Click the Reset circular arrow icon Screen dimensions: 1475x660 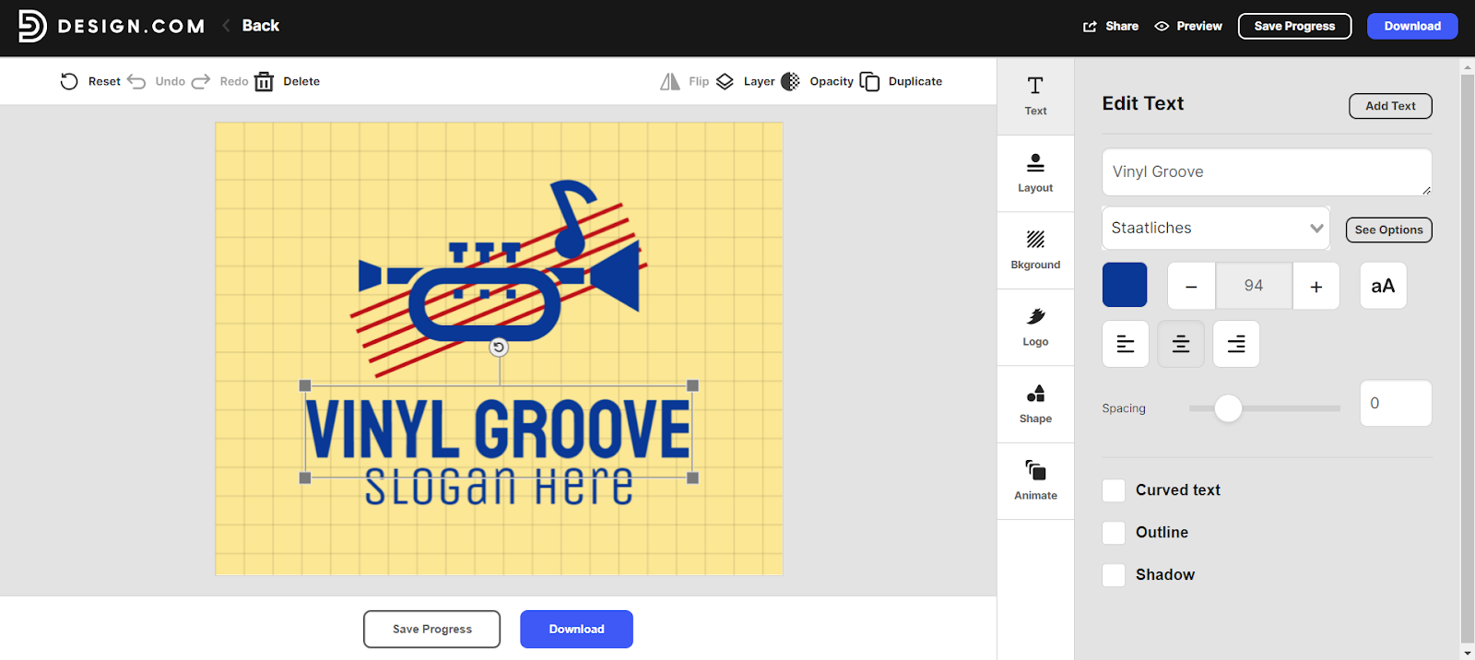tap(69, 81)
